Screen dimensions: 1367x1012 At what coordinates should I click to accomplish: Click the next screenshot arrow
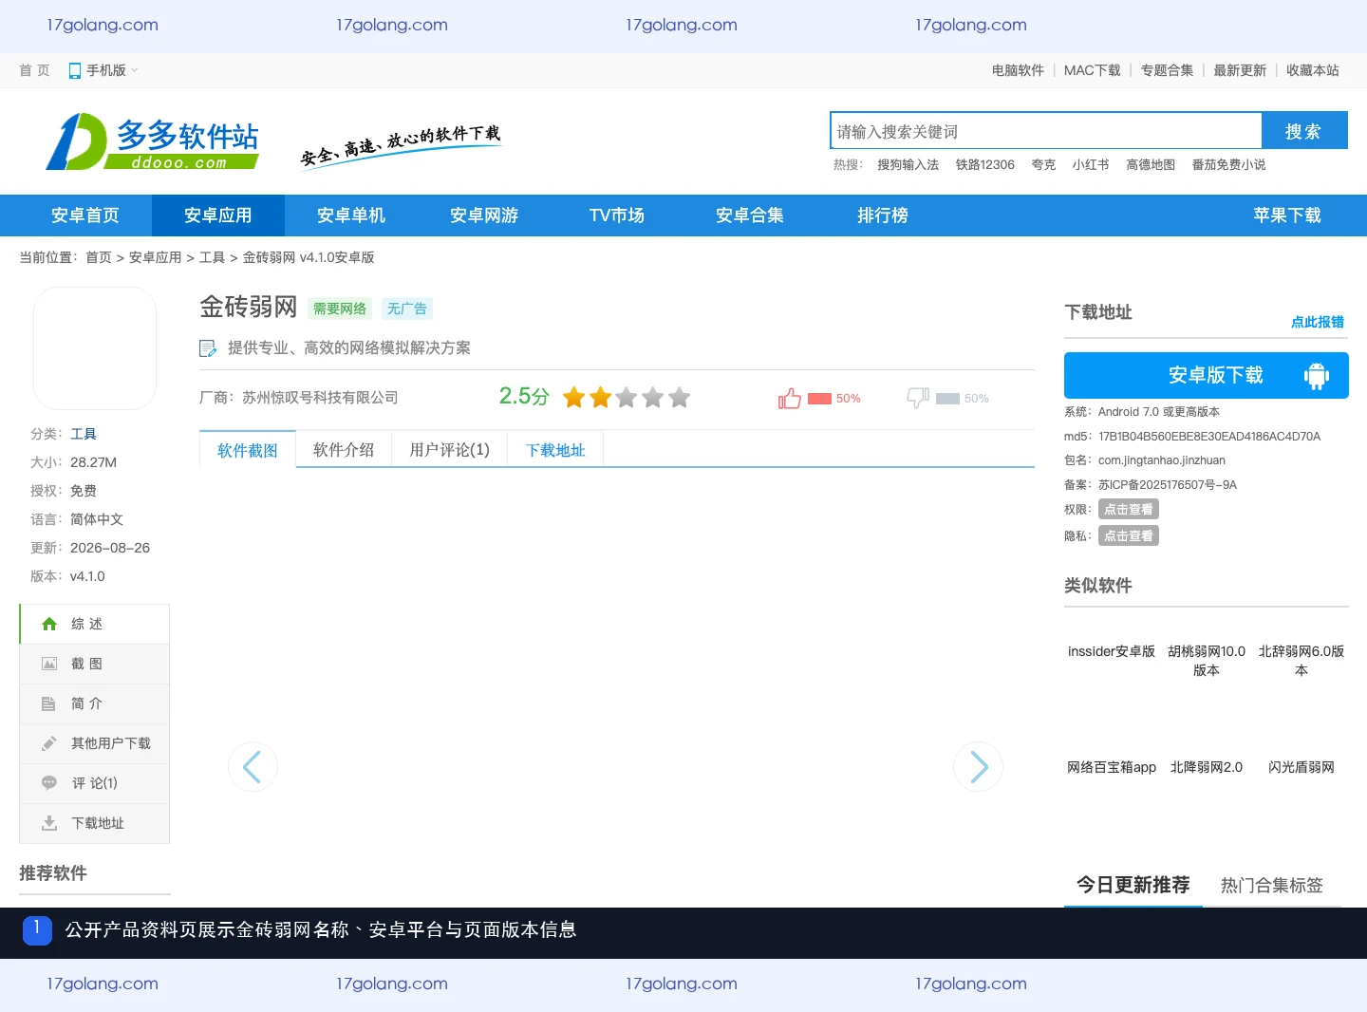click(978, 766)
